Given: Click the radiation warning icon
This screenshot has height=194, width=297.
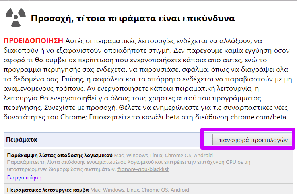Looking at the screenshot, I should coord(16,17).
